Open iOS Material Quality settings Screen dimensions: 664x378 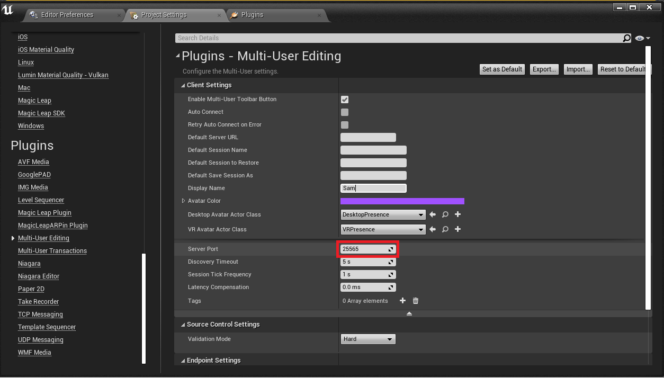(x=46, y=50)
